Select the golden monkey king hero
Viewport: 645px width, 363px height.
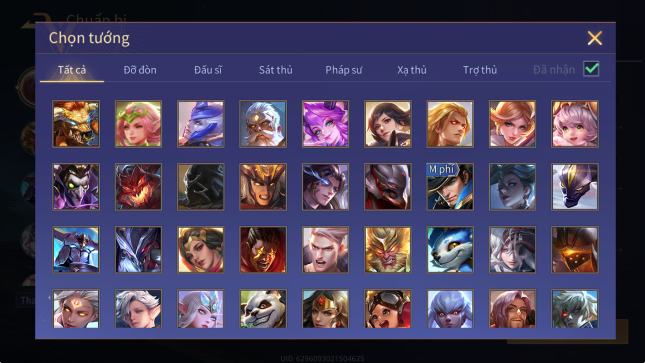pyautogui.click(x=388, y=250)
